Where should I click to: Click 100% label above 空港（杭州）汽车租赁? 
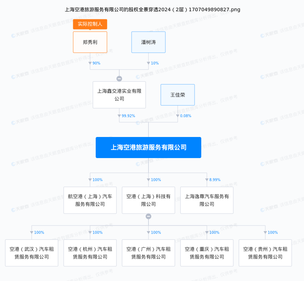tap(97, 233)
